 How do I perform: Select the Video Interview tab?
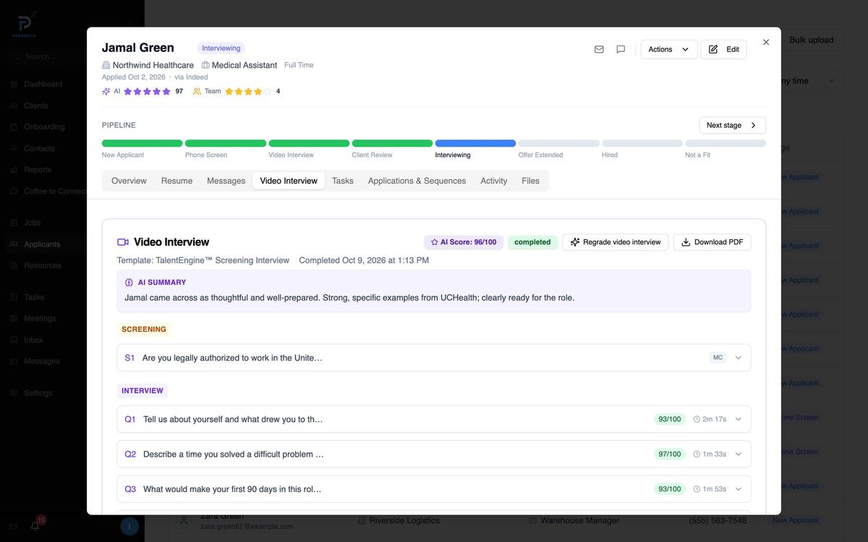click(x=289, y=181)
